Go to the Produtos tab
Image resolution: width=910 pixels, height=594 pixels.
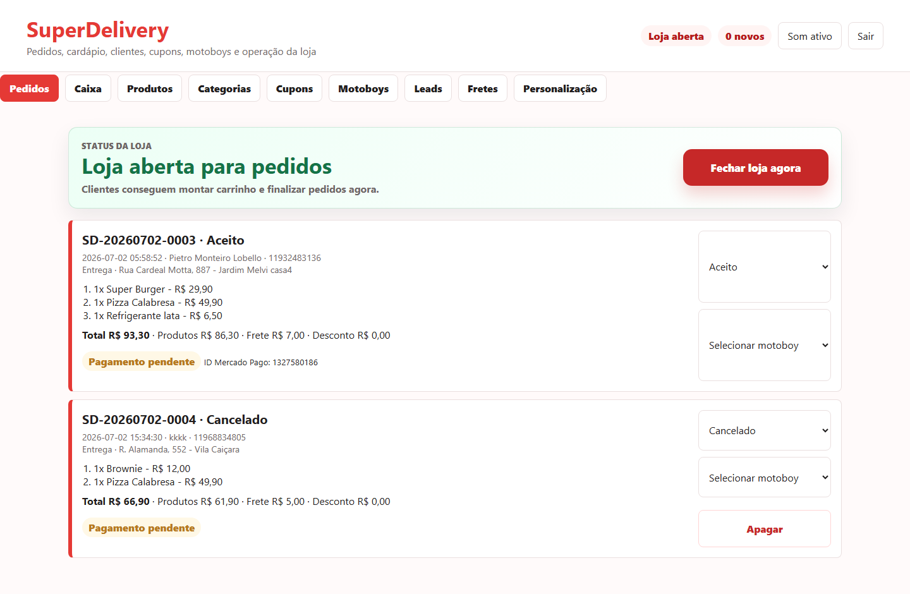(150, 88)
